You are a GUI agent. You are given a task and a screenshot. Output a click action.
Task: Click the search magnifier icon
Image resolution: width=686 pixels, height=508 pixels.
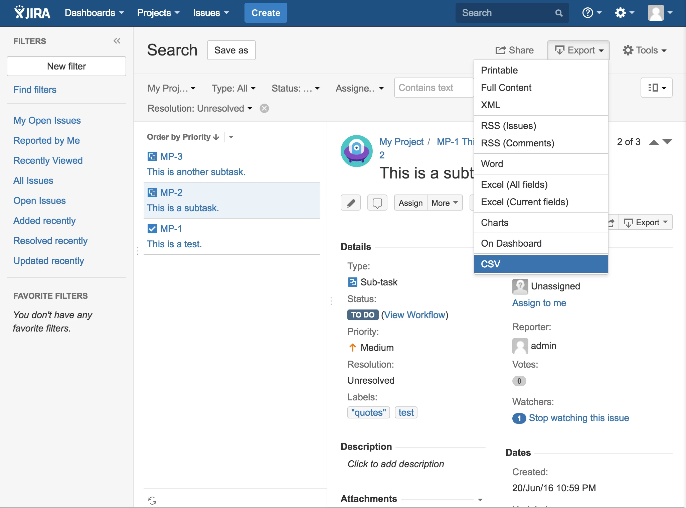(559, 13)
